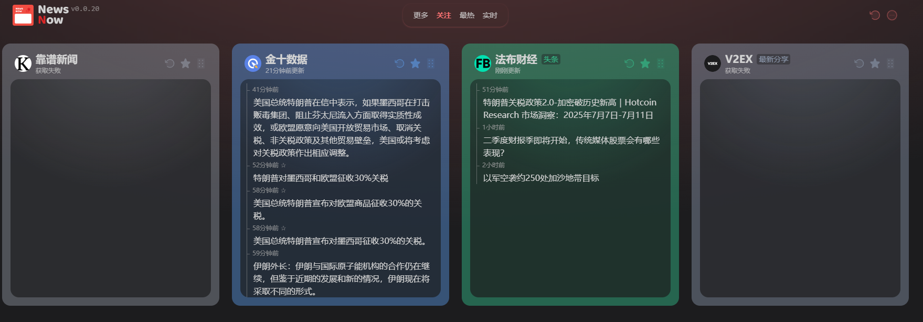Click the 21分钟前更新 status text

pos(285,71)
